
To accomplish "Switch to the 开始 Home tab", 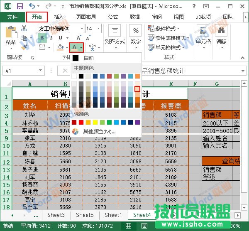I will 37,17.
